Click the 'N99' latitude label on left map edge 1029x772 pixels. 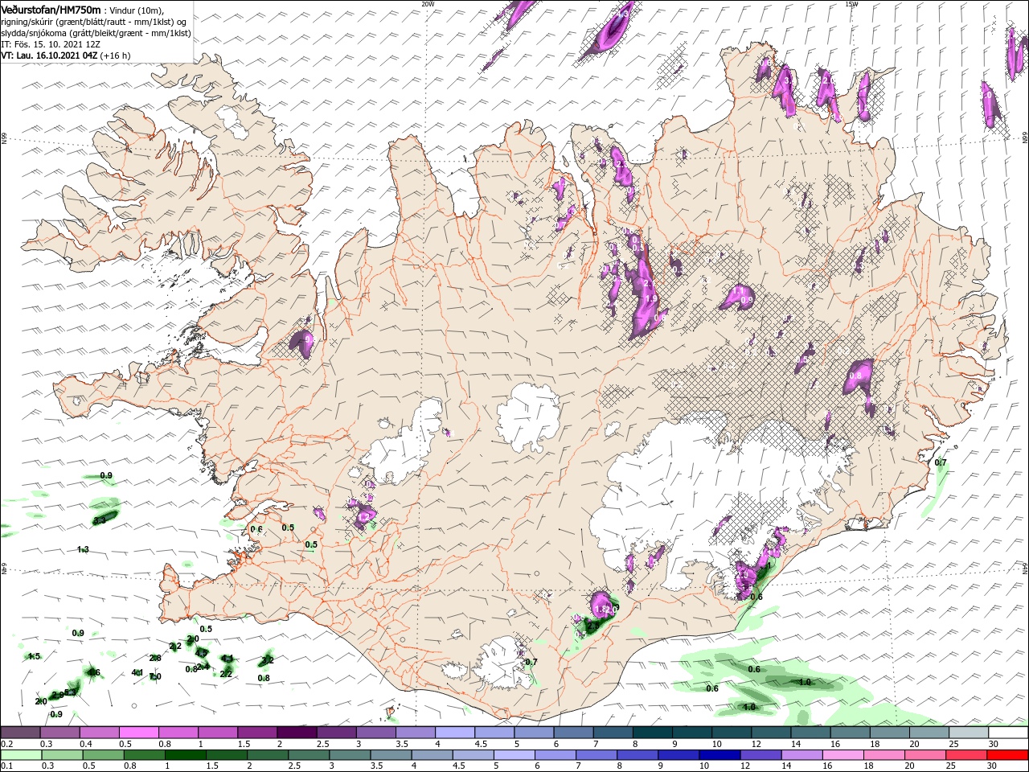coord(4,139)
